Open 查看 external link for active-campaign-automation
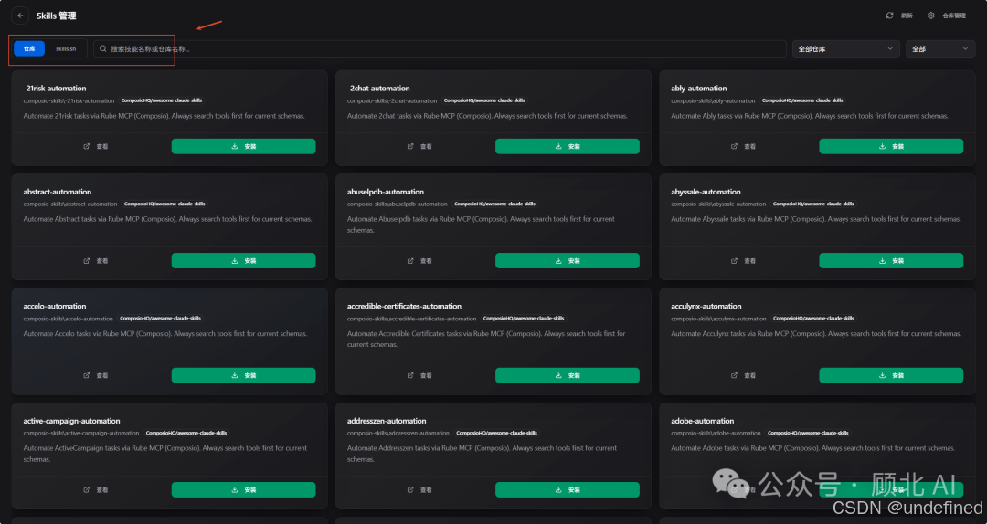The height and width of the screenshot is (524, 987). pos(96,489)
